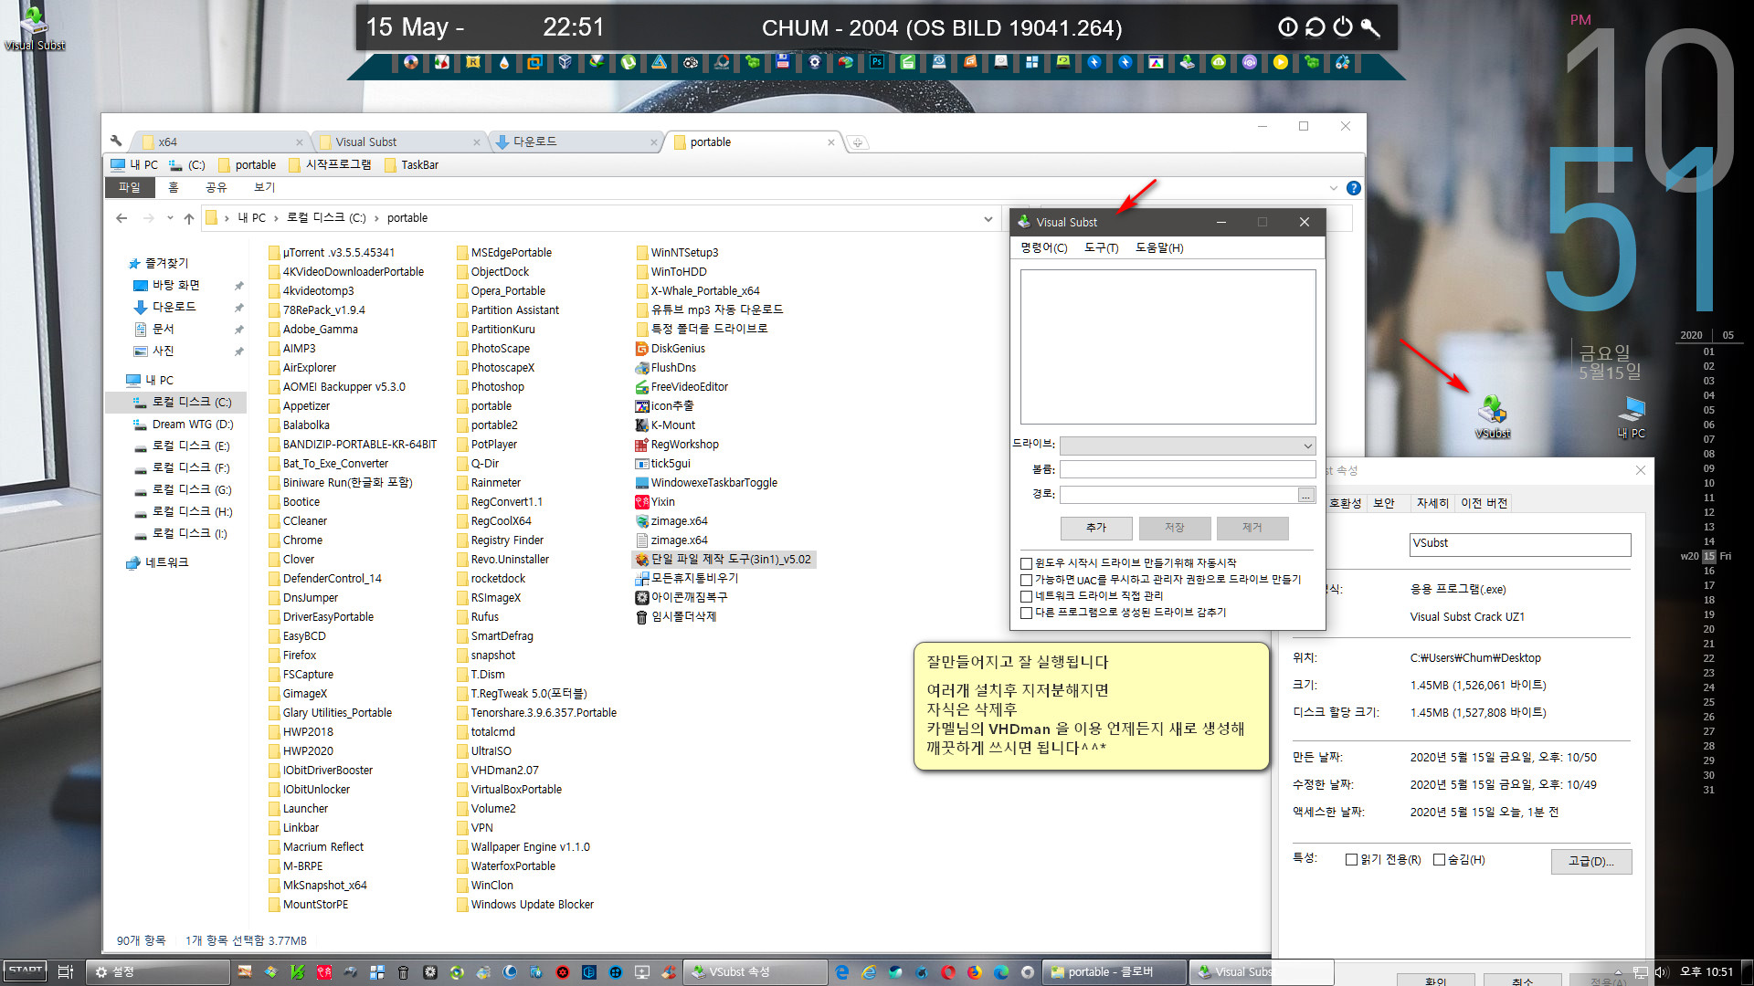Open the WinNTSetup3 folder
This screenshot has width=1754, height=986.
coord(677,253)
